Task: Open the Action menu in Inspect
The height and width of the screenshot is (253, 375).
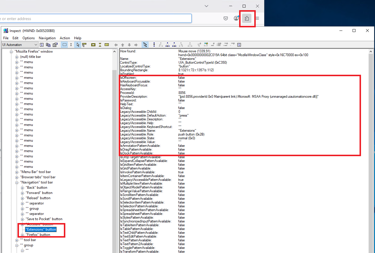Action: click(65, 38)
